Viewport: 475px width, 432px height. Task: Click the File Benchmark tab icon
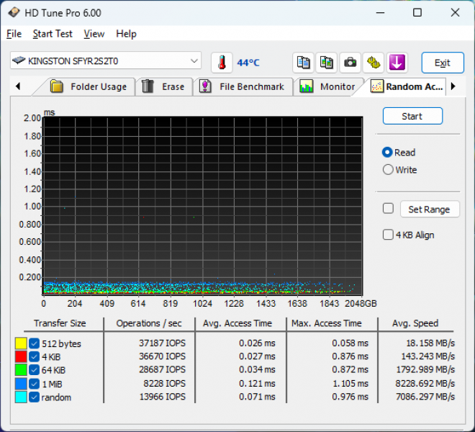point(205,86)
